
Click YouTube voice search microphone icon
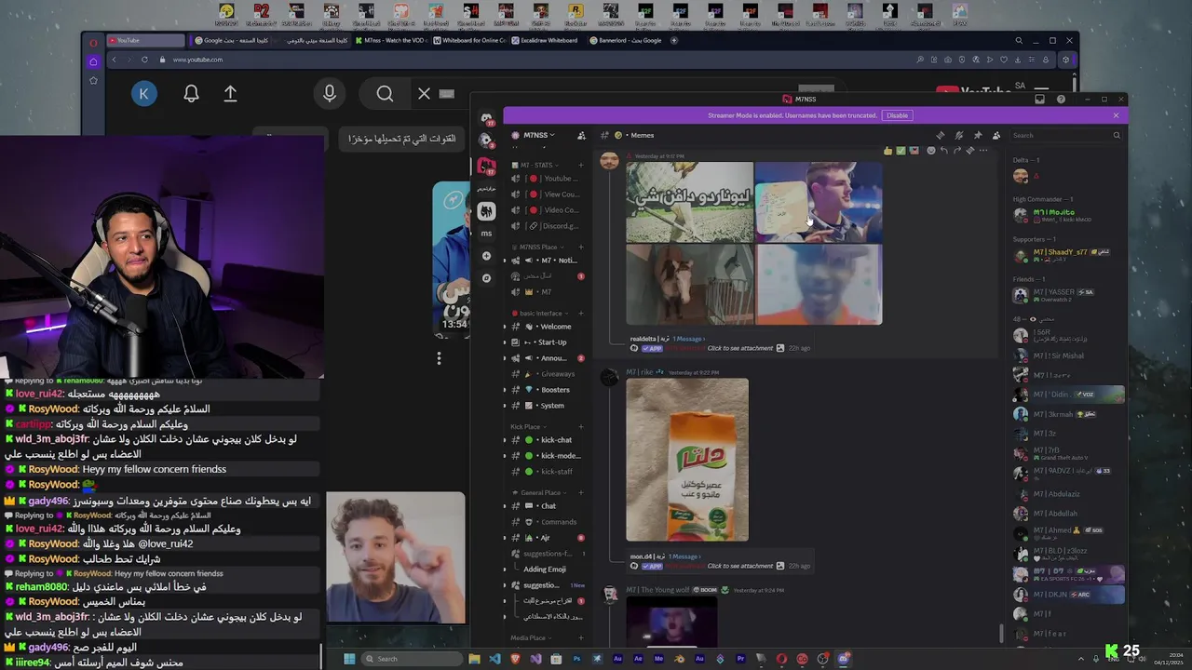pos(330,93)
